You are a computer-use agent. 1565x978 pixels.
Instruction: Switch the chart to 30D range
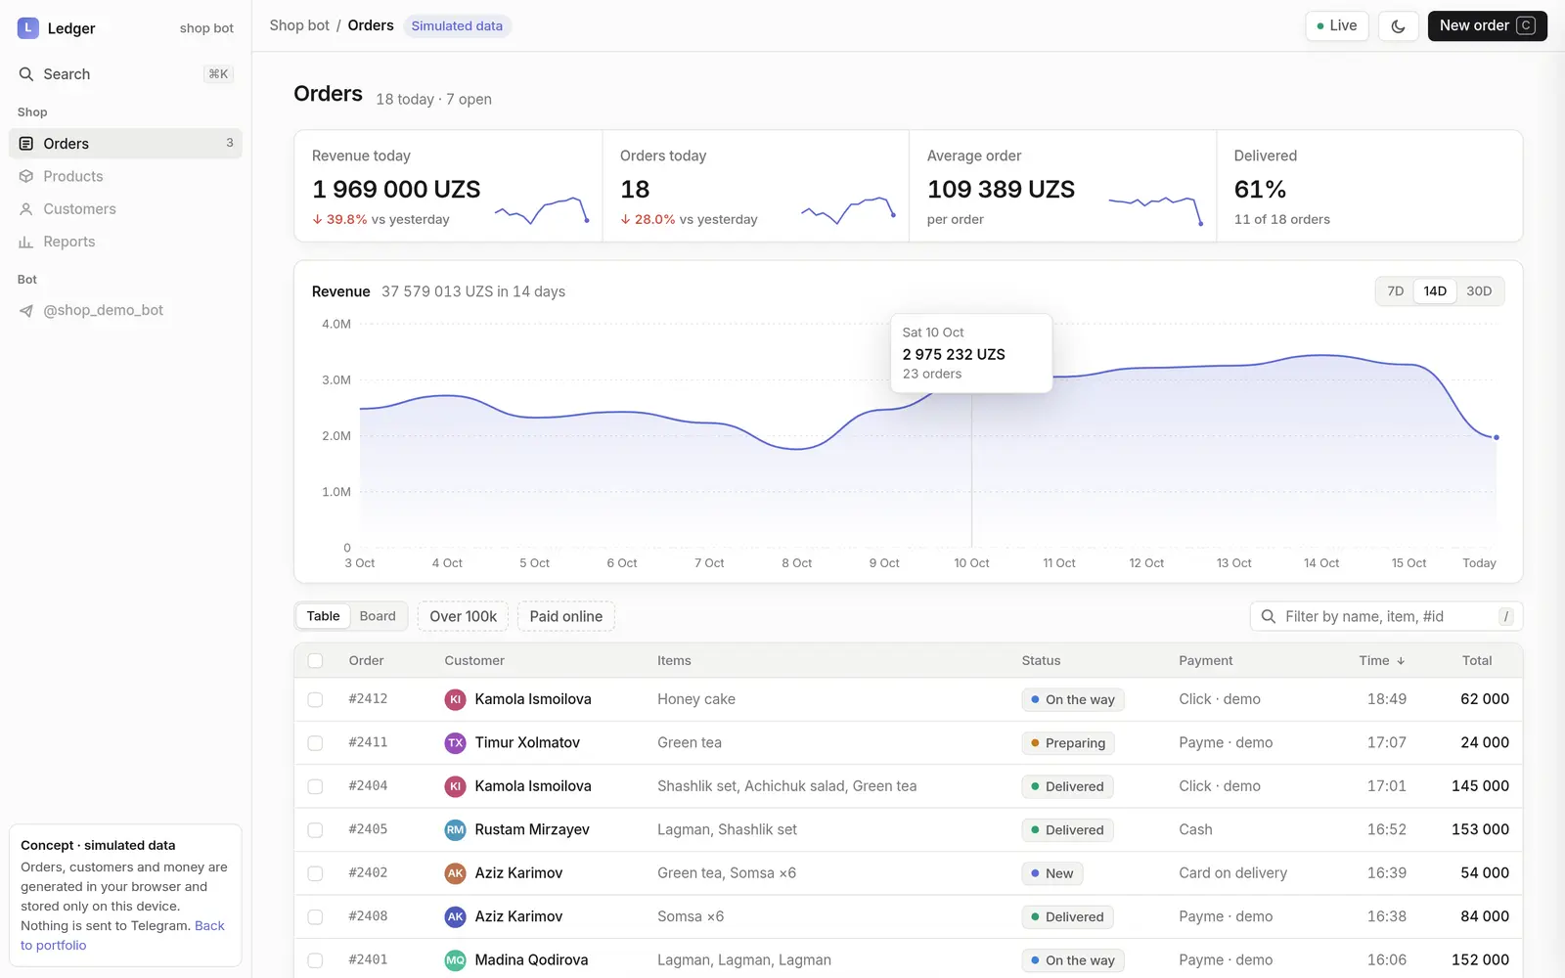[1479, 291]
